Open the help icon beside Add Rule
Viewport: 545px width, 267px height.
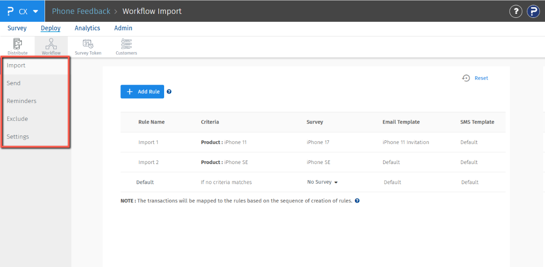[x=169, y=91]
